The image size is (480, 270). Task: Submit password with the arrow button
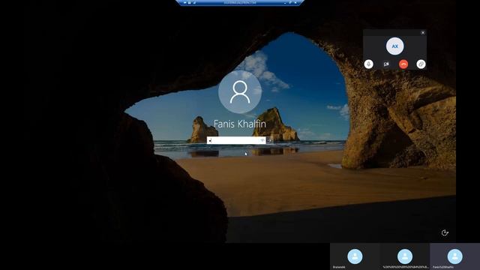pos(269,140)
